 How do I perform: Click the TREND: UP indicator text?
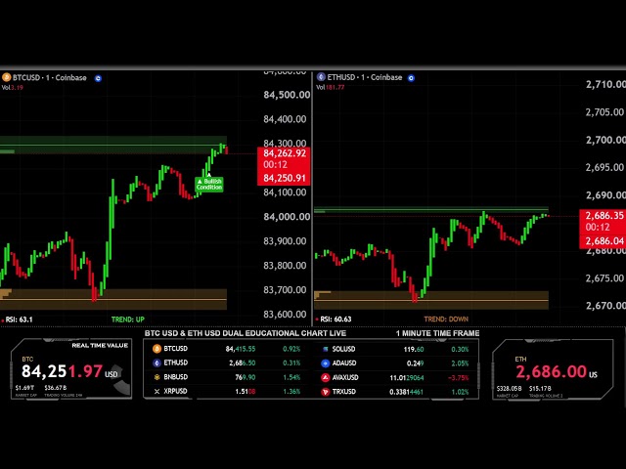click(x=128, y=320)
